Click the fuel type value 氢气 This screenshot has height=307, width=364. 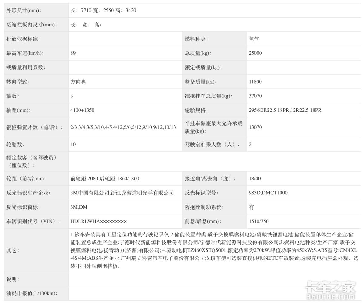pyautogui.click(x=254, y=39)
